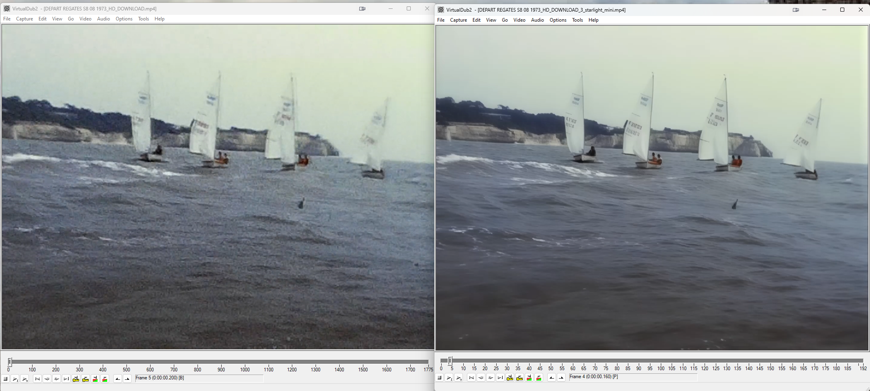Open Tools menu in the original video window
Screen dimensions: 870x391
[x=143, y=19]
